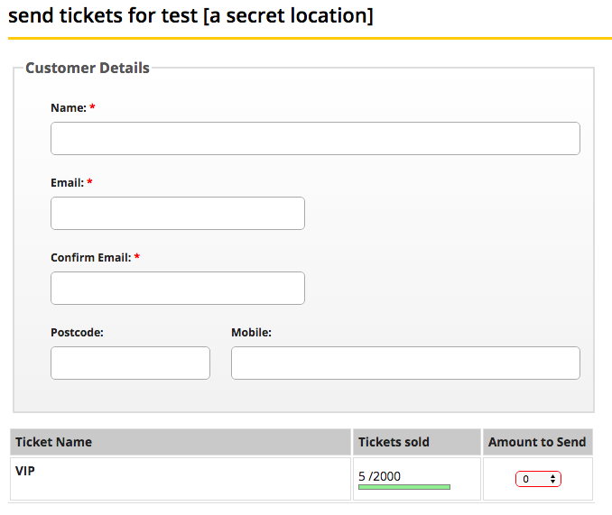Activate the Mobile number field
This screenshot has width=612, height=515.
tap(405, 363)
